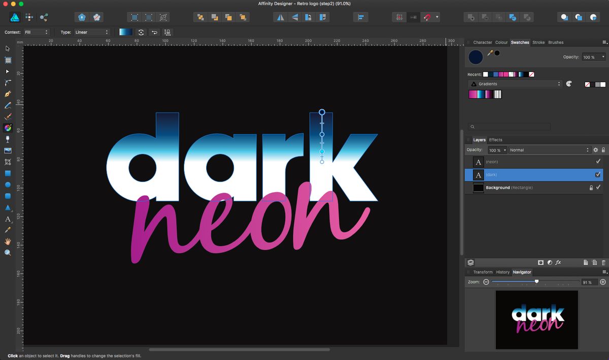
Task: Select the Colour Picker tool
Action: click(x=8, y=230)
